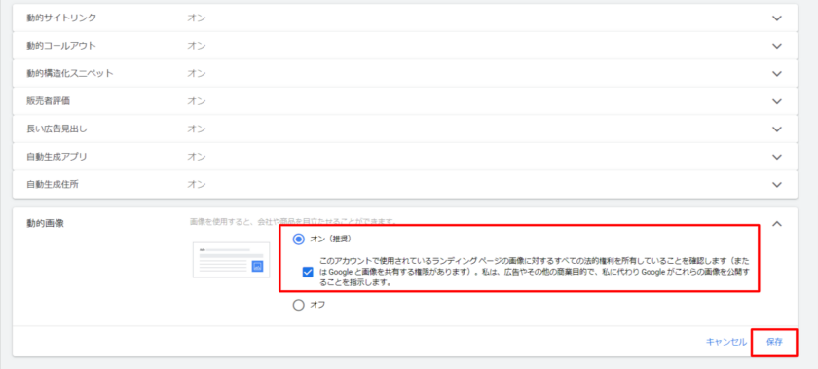Click オン status in 動的構造化スニペット row
The image size is (818, 369).
197,73
